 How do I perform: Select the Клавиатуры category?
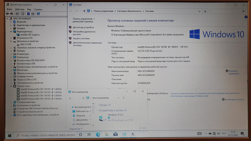coord(23,54)
